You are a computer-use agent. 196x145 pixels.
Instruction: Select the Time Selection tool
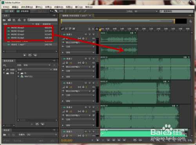66,11
